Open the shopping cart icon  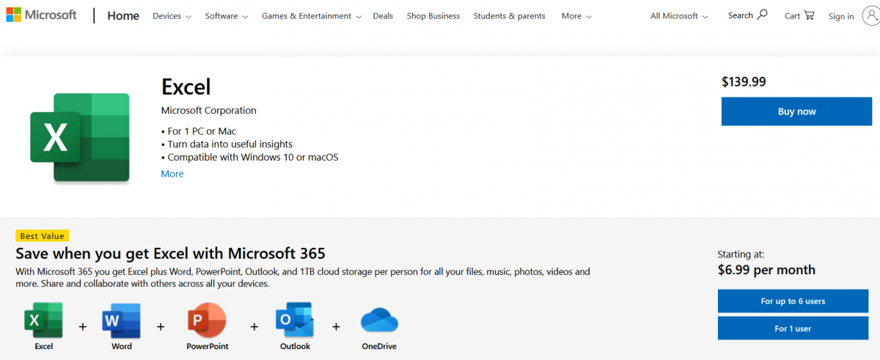click(x=809, y=15)
